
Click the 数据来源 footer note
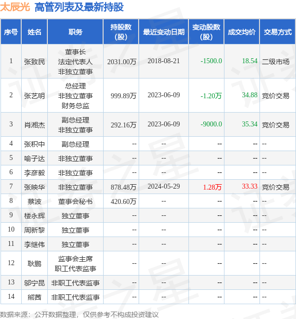coord(79,315)
